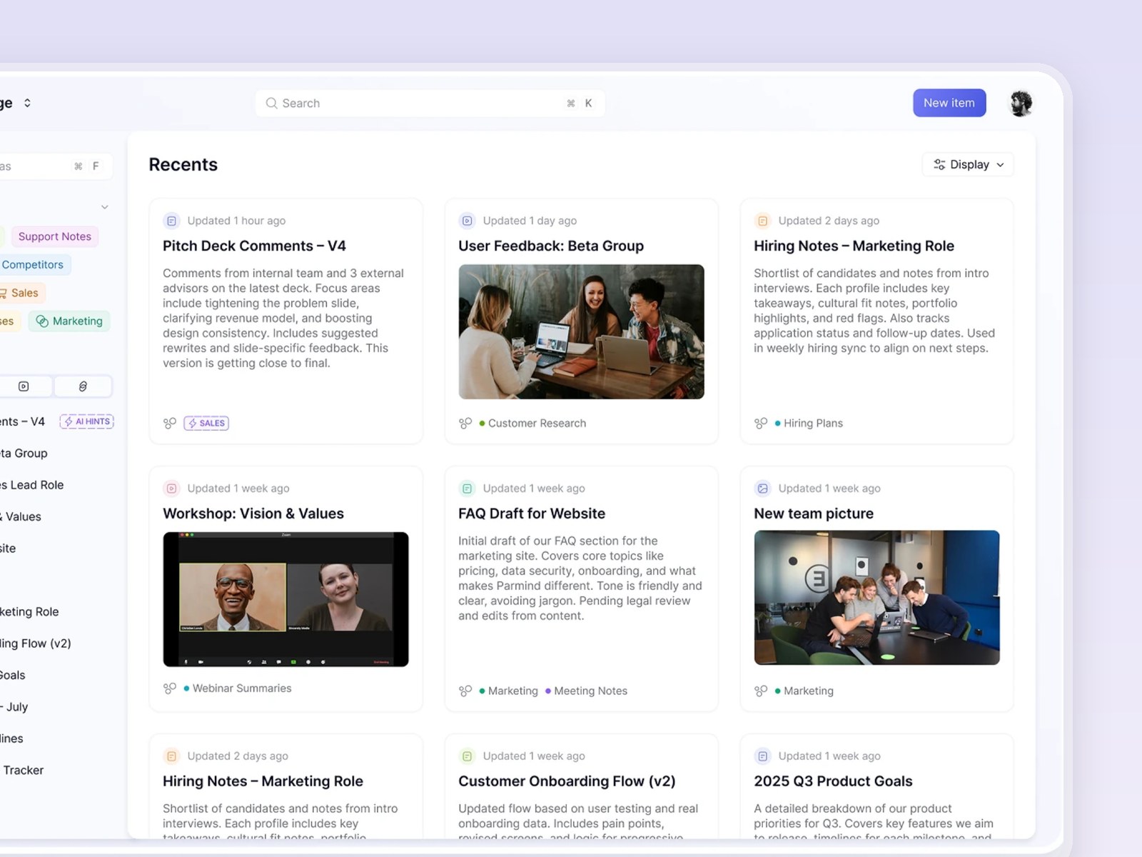Click note icon on first Hiring Notes card

pyautogui.click(x=762, y=221)
